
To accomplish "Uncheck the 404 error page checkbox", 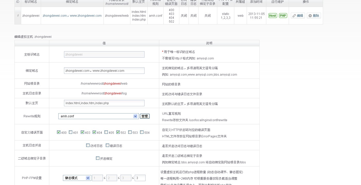I will tap(94, 132).
